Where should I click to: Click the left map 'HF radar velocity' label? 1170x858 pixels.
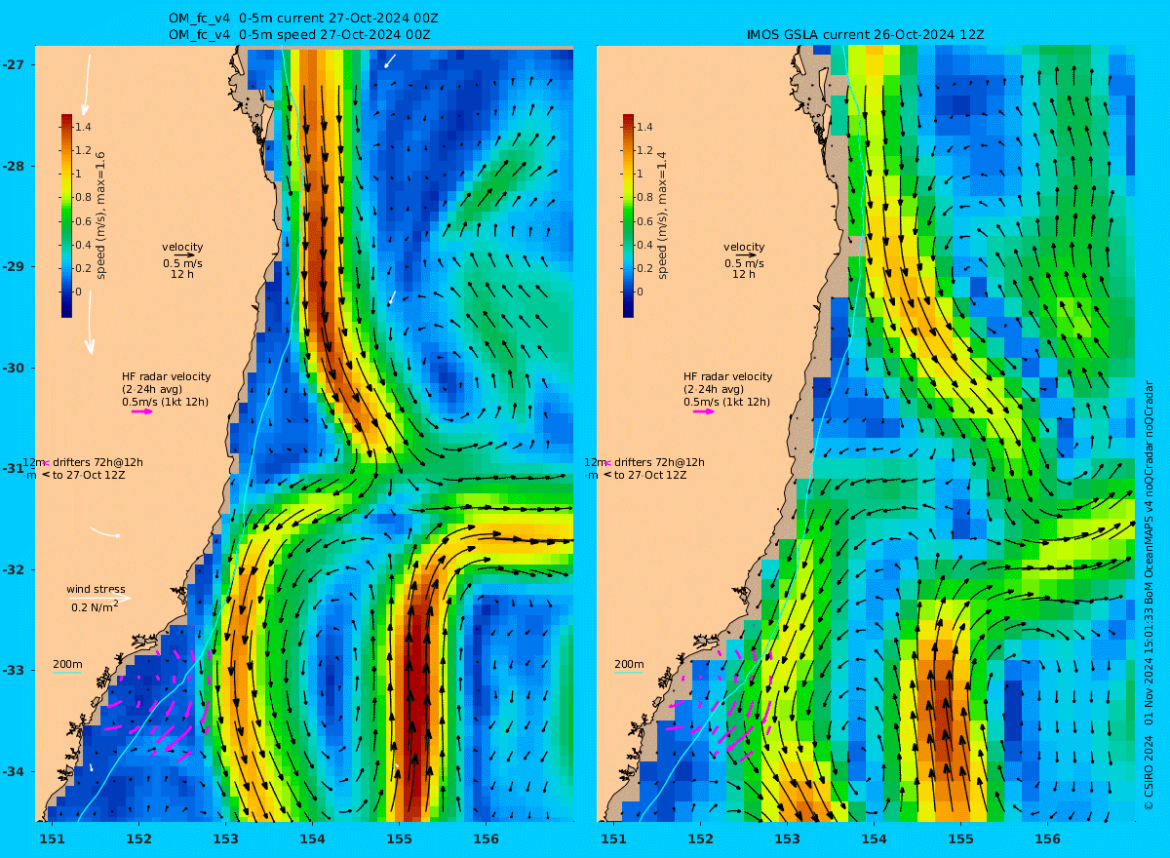166,376
